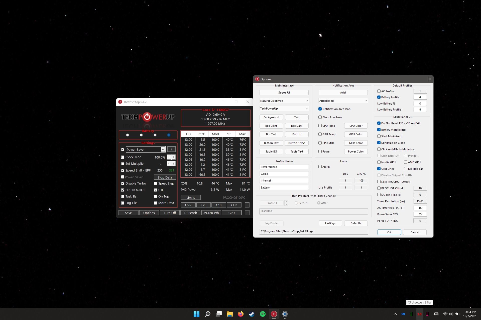Screen dimensions: 481x320
Task: Click the ThrottleStop taskbar icon
Action: [x=274, y=314]
